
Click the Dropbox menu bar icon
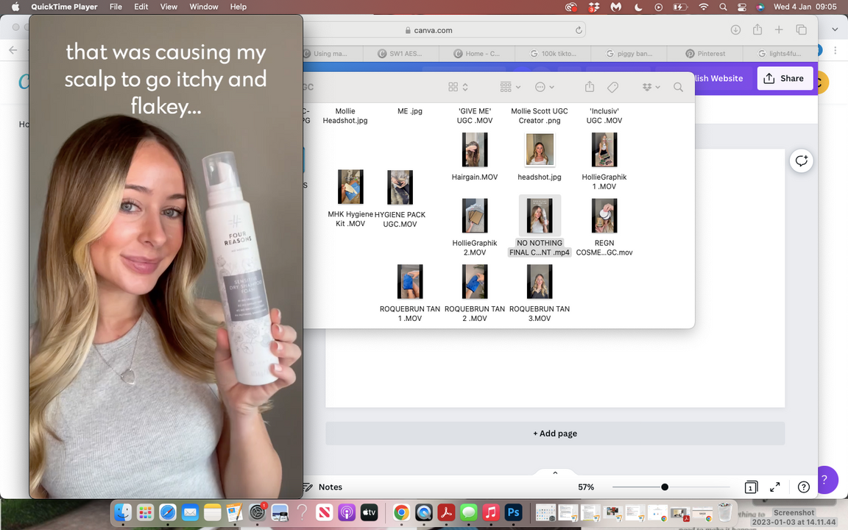coord(594,7)
